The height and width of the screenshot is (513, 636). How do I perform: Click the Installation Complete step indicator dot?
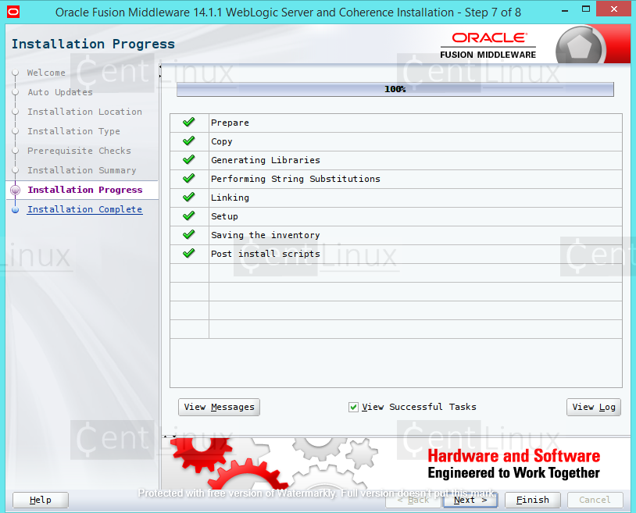coord(16,209)
